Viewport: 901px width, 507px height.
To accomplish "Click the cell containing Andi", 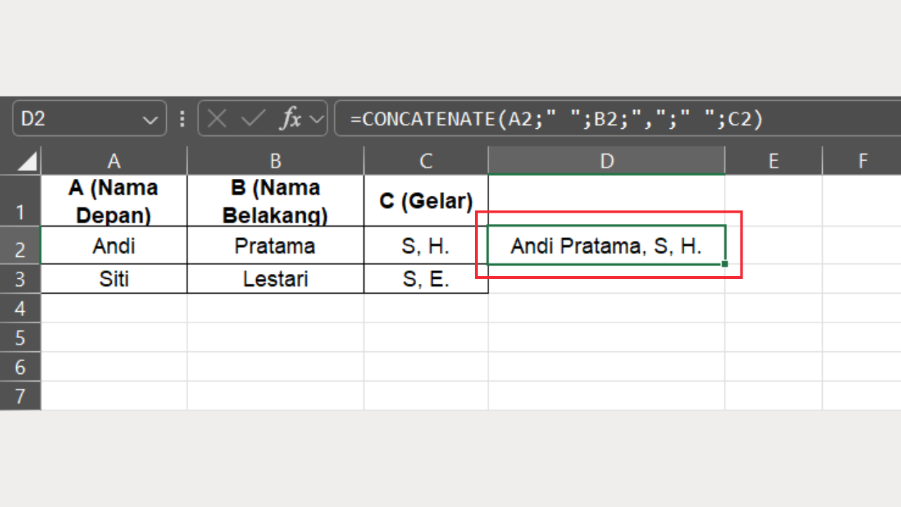I will click(x=114, y=246).
